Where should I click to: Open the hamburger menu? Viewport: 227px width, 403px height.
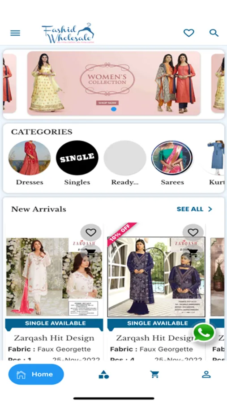tap(15, 33)
